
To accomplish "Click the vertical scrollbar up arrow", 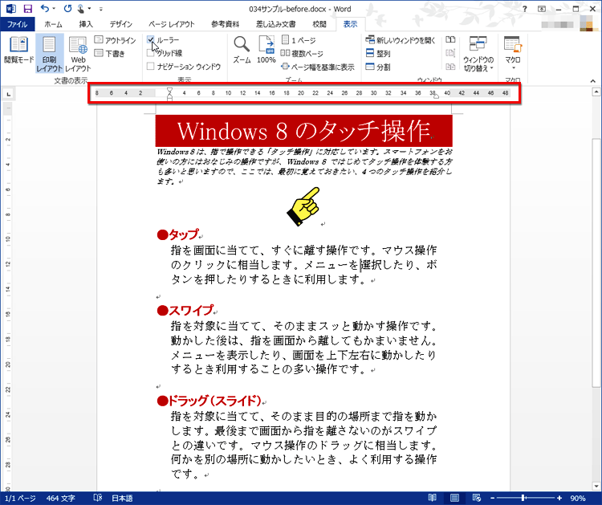I will pos(596,92).
